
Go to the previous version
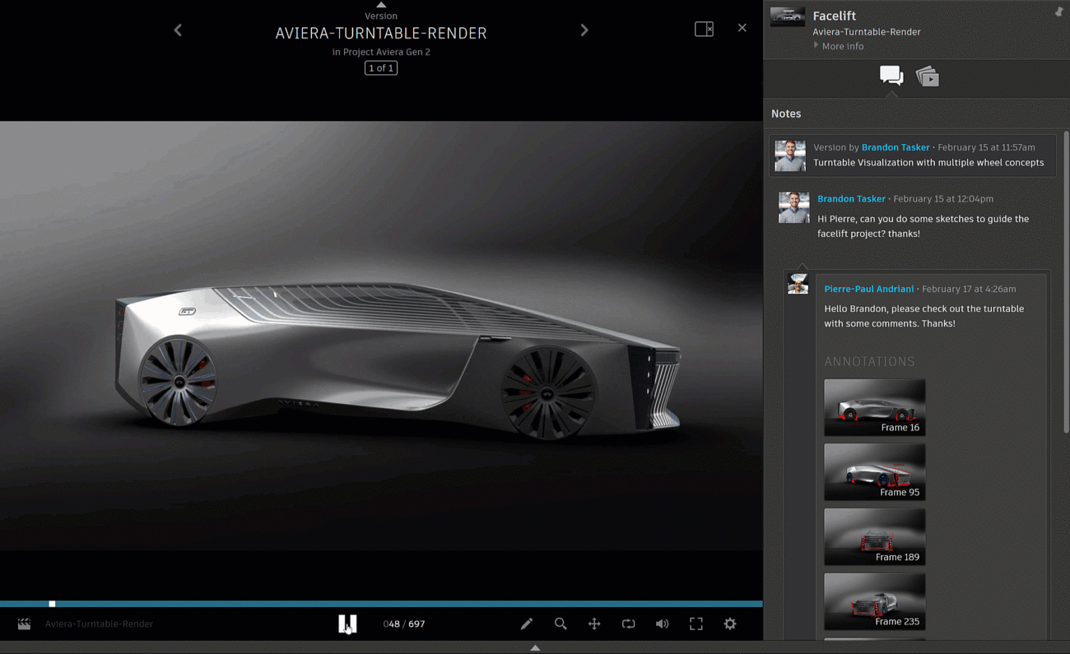point(178,30)
